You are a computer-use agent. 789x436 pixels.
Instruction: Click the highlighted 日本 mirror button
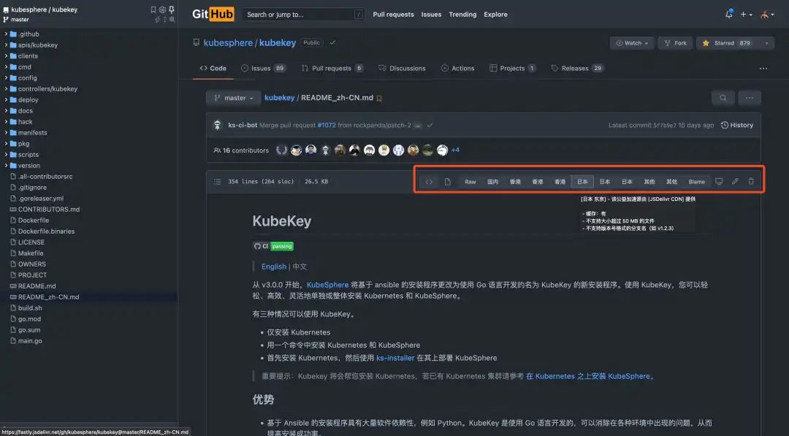coord(582,182)
